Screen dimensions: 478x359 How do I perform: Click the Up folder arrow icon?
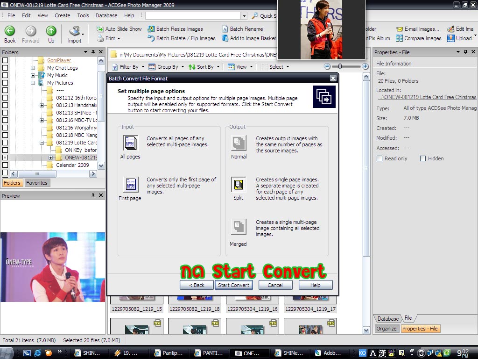pos(51,31)
